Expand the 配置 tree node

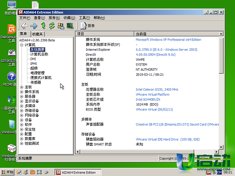click(x=22, y=134)
